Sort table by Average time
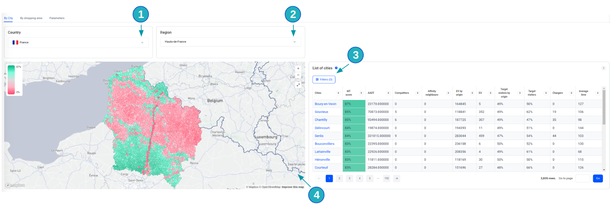Image resolution: width=614 pixels, height=207 pixels. point(598,93)
